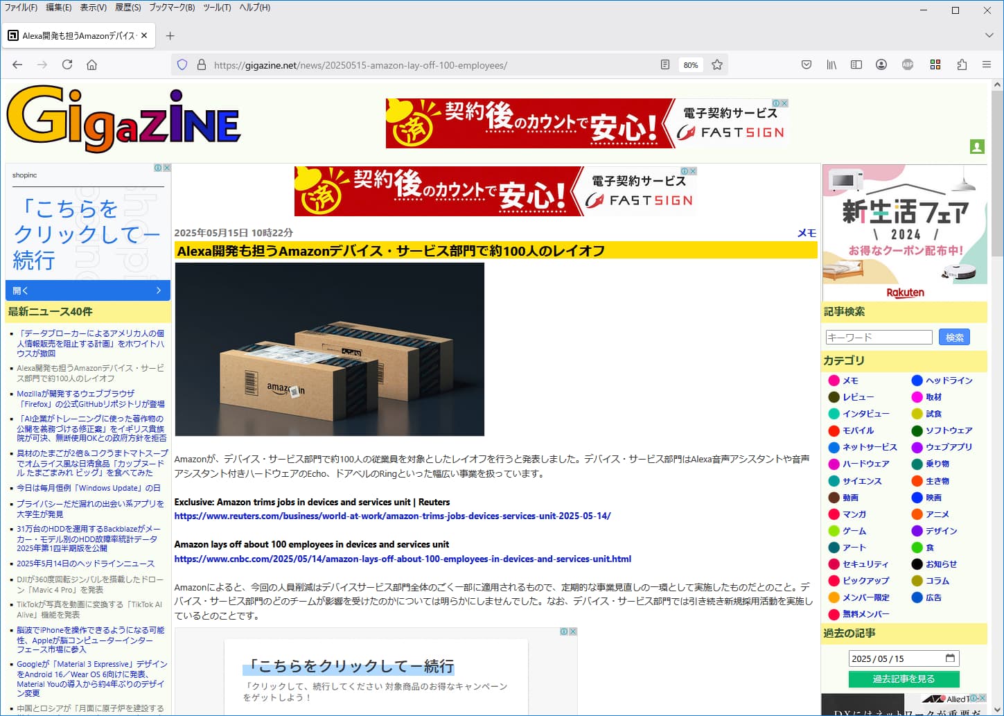Show the browser sidebar
The image size is (1004, 716).
click(856, 64)
